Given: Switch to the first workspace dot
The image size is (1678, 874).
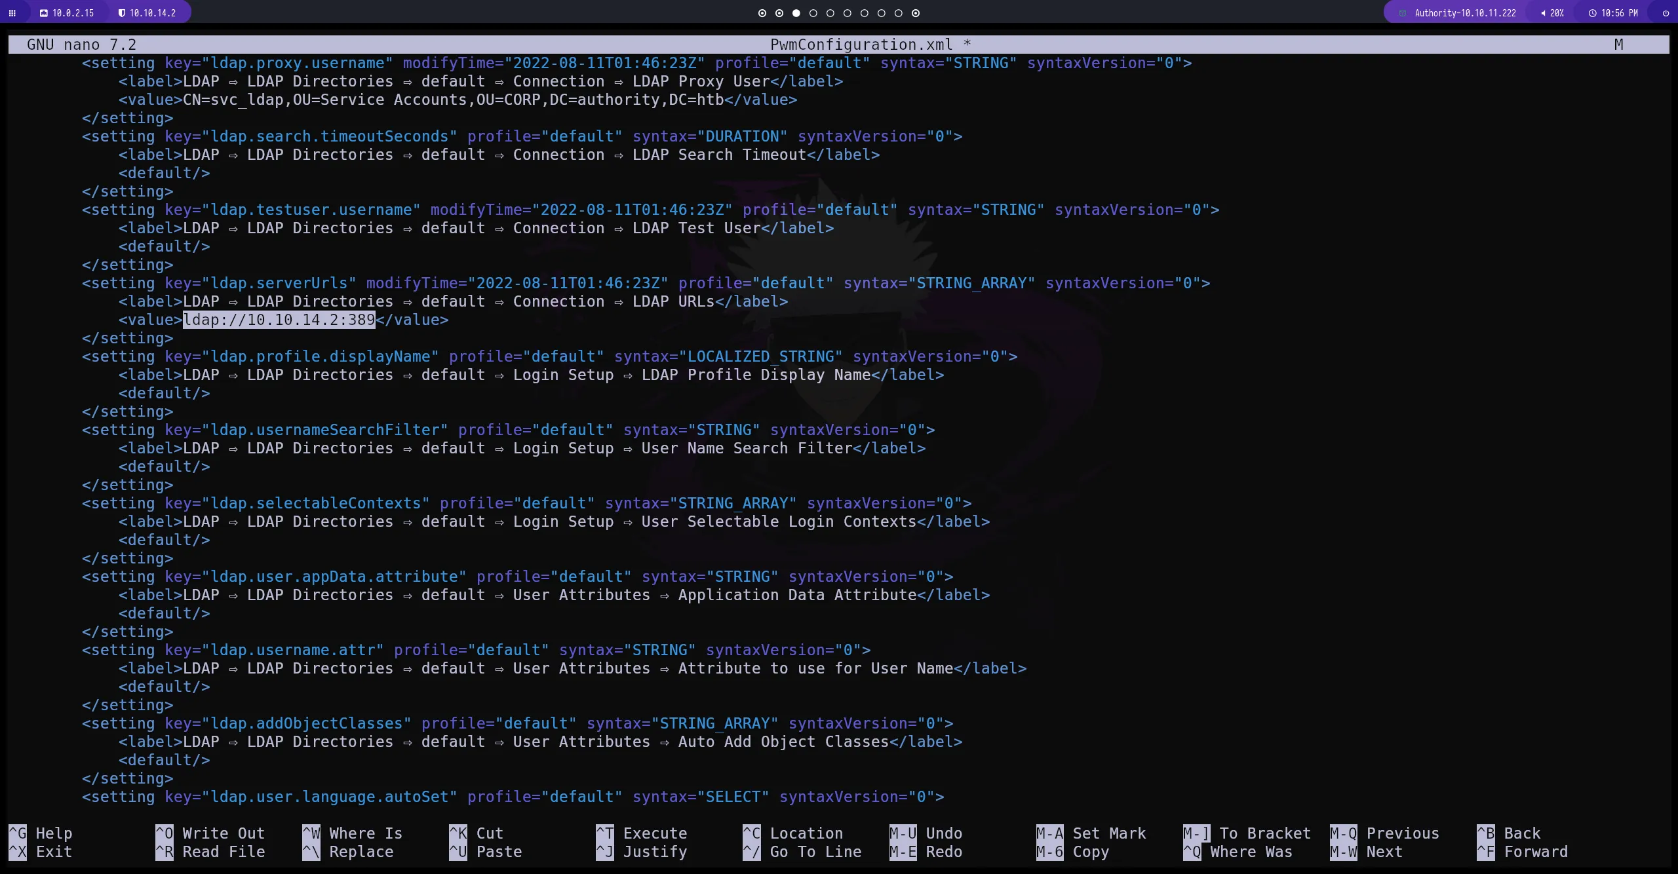Looking at the screenshot, I should coord(762,13).
